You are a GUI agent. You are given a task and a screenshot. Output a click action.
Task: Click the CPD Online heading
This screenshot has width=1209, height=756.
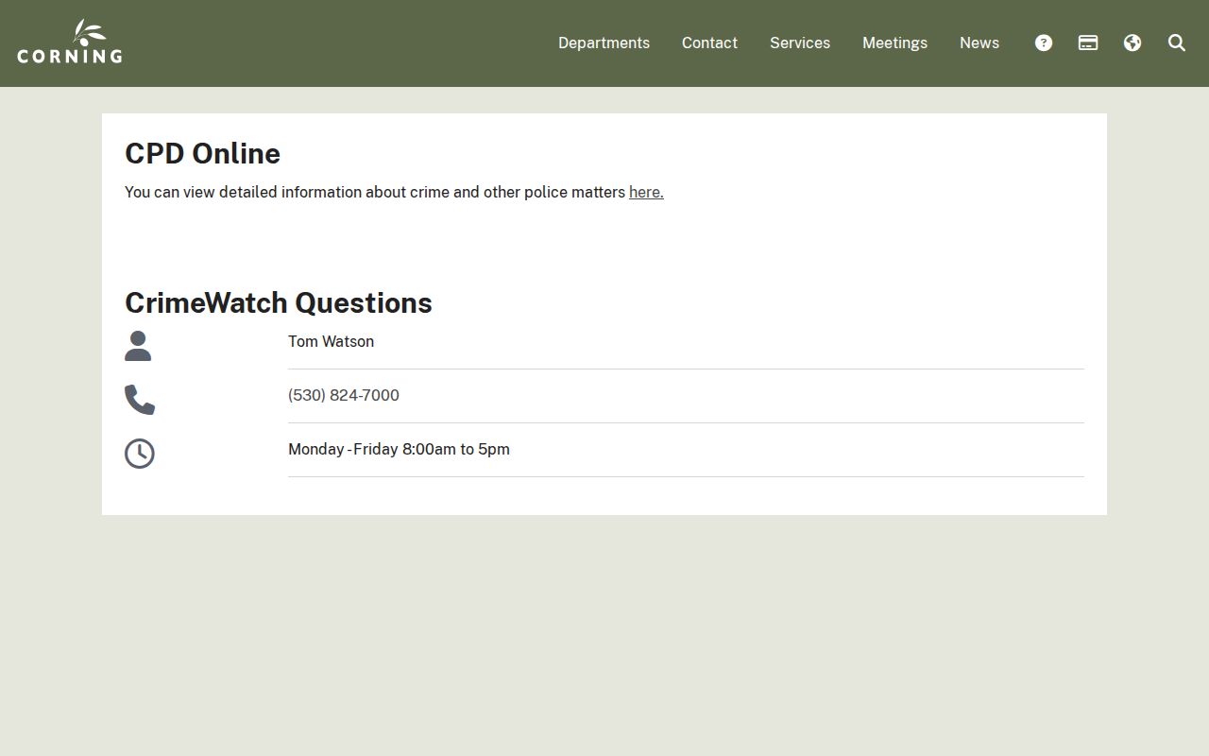202,153
